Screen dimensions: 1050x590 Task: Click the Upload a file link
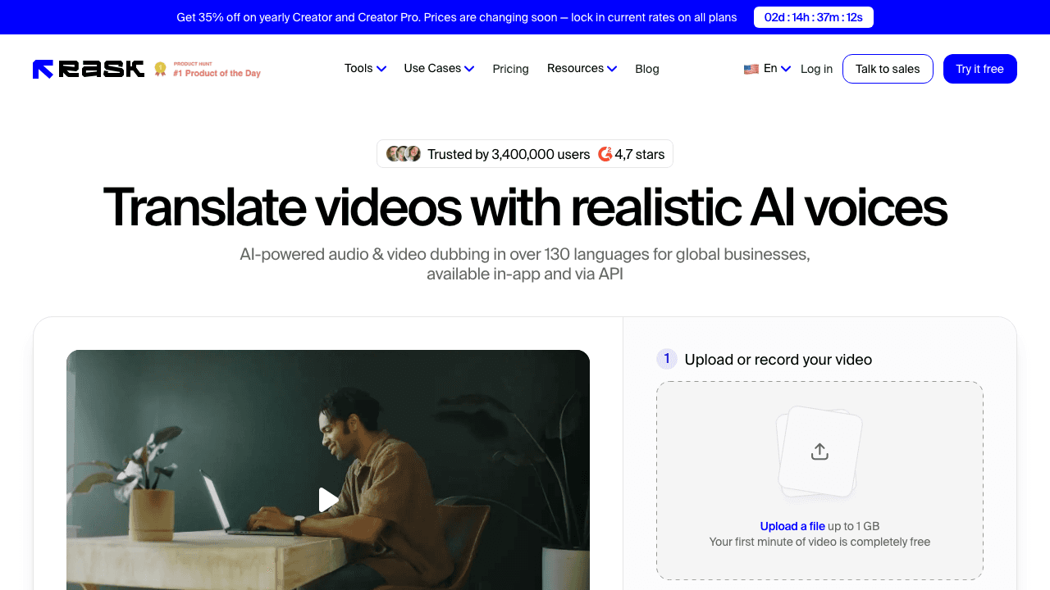tap(792, 526)
